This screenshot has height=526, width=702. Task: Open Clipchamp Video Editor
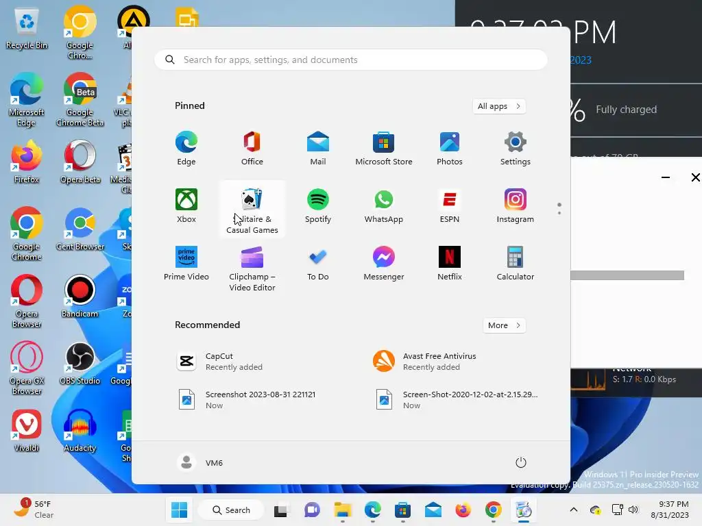(x=252, y=268)
